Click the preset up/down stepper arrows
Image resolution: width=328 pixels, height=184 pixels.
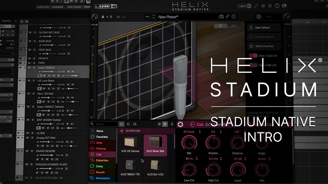tap(153, 17)
